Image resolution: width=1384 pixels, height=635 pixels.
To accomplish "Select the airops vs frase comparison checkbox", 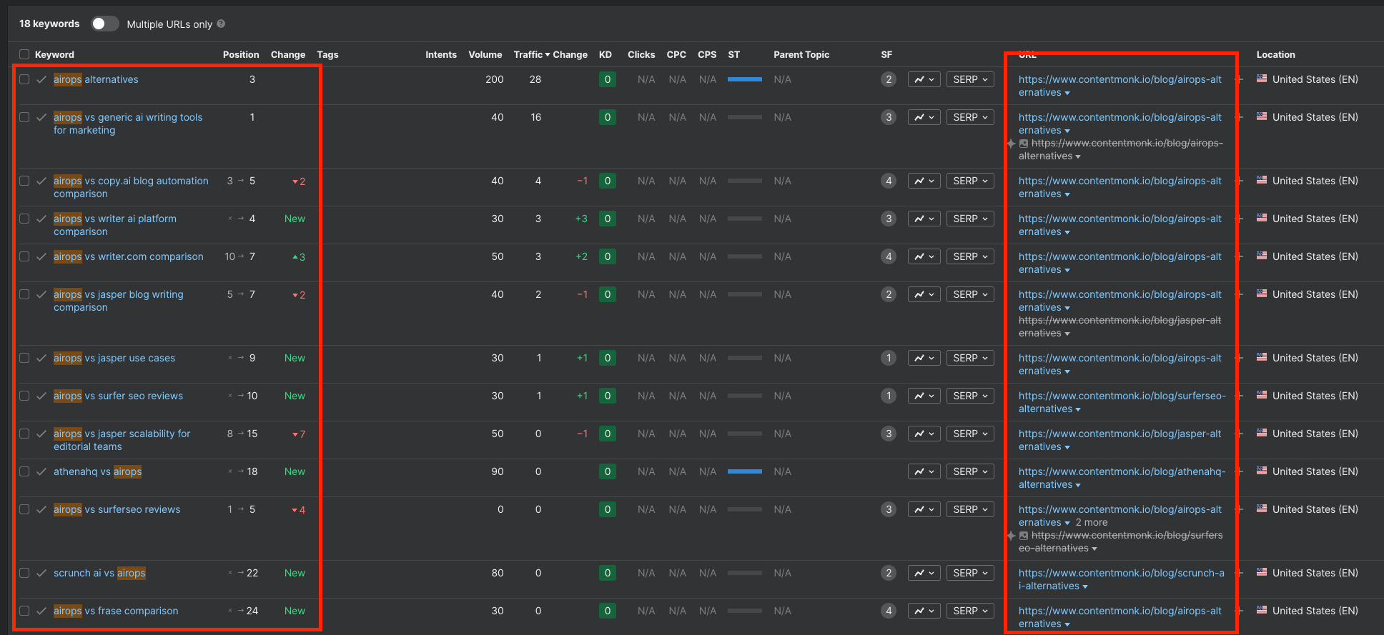I will click(24, 611).
